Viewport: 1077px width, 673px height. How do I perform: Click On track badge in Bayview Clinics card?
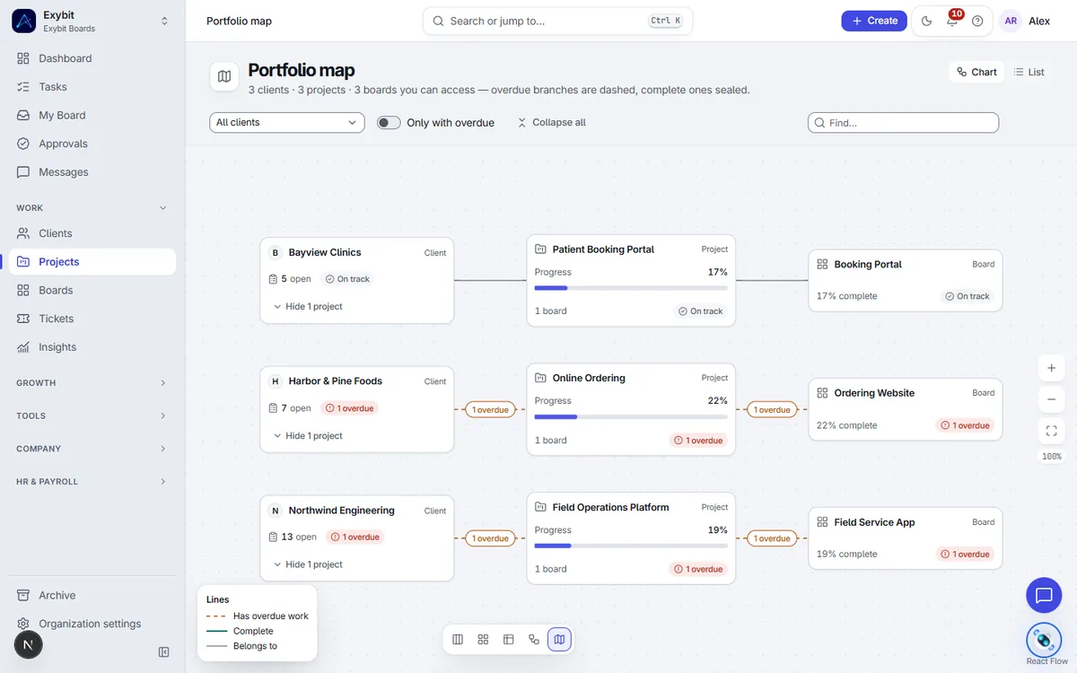point(348,279)
